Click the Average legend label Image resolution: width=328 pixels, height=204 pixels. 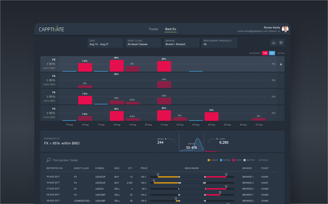(263, 160)
